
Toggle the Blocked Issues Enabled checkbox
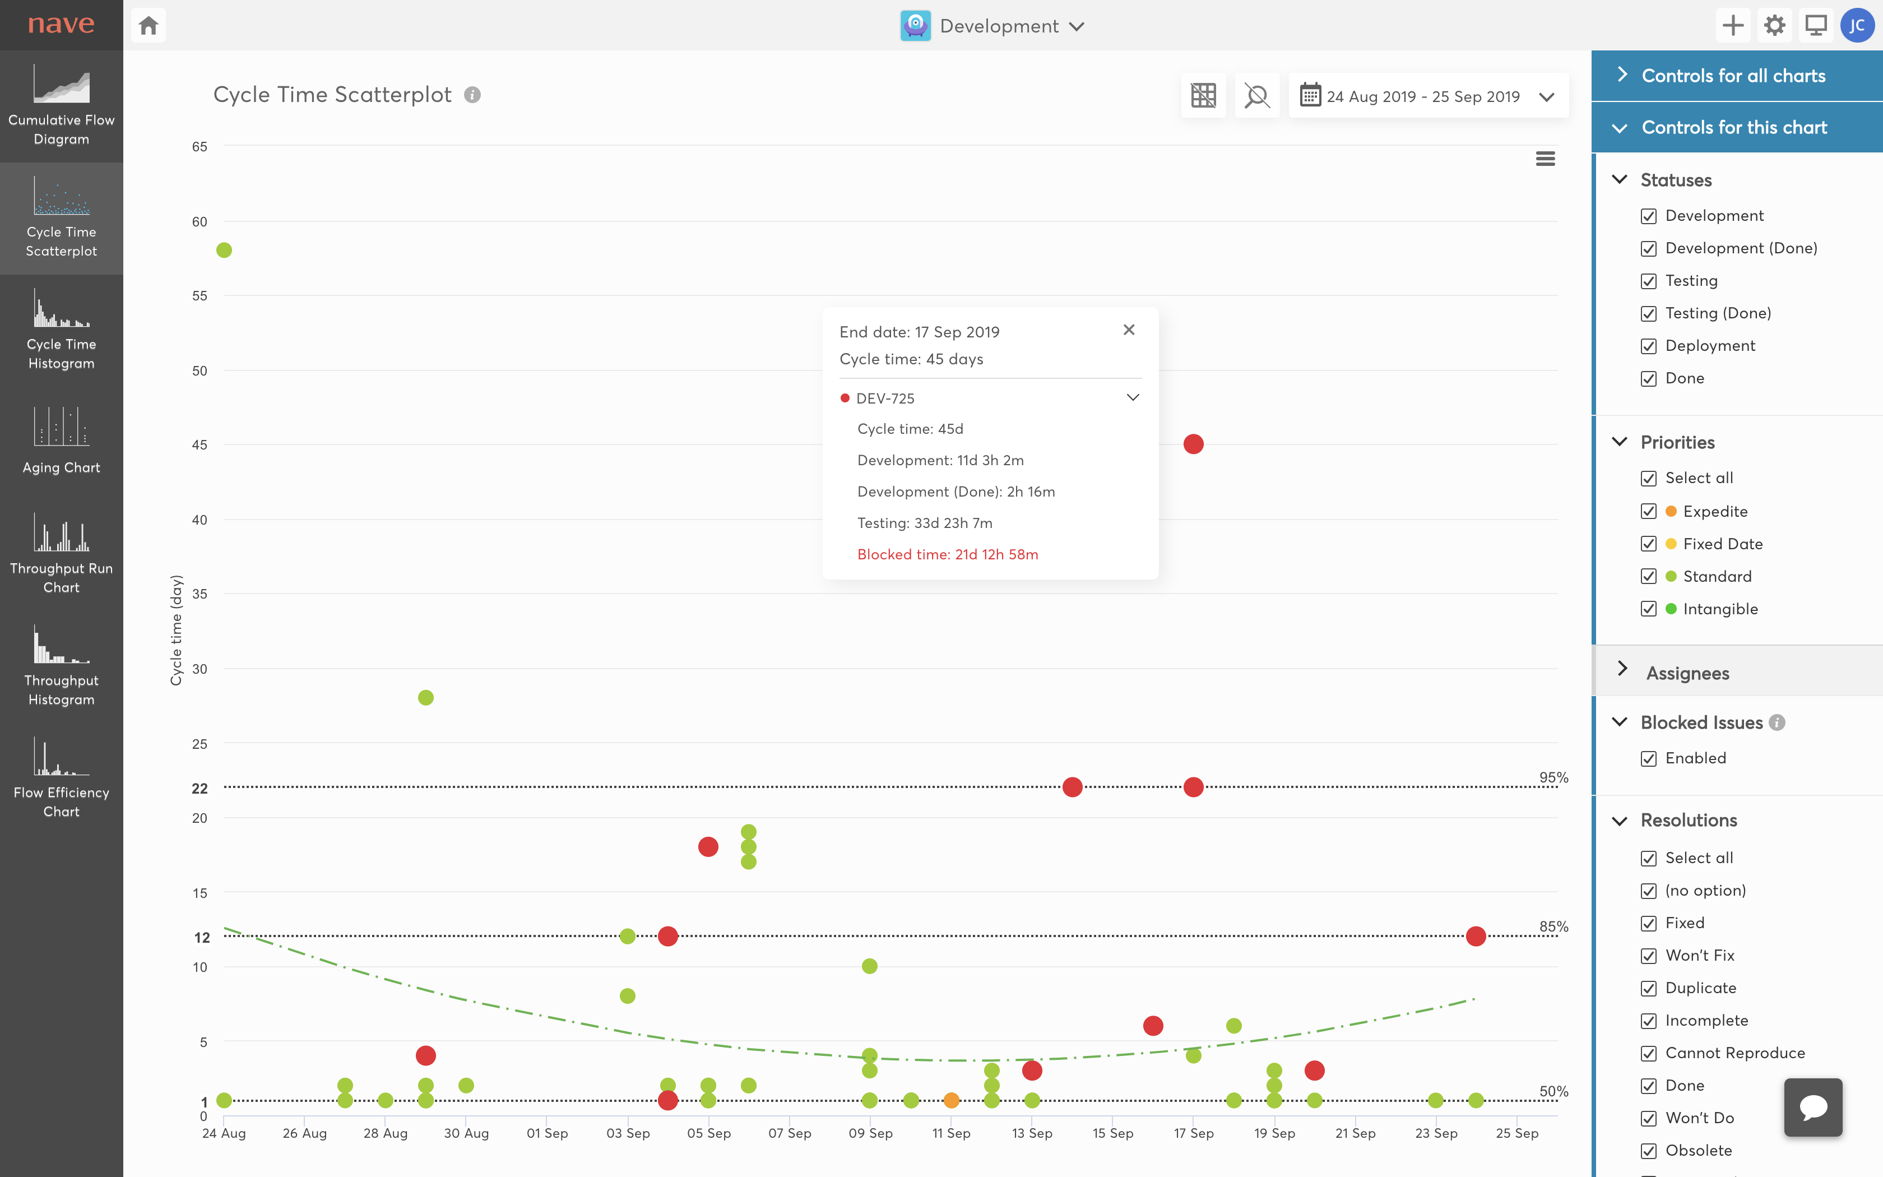pos(1648,759)
